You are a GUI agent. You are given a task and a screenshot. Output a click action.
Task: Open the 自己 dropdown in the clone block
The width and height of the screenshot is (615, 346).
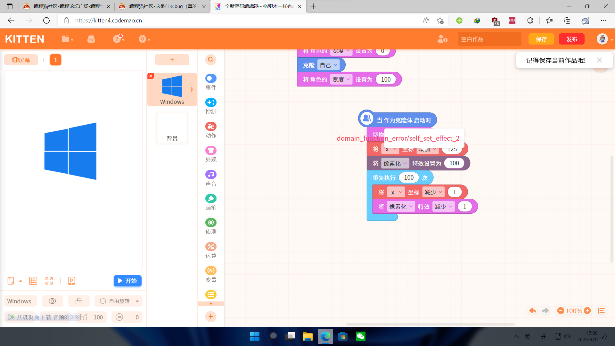(x=328, y=65)
